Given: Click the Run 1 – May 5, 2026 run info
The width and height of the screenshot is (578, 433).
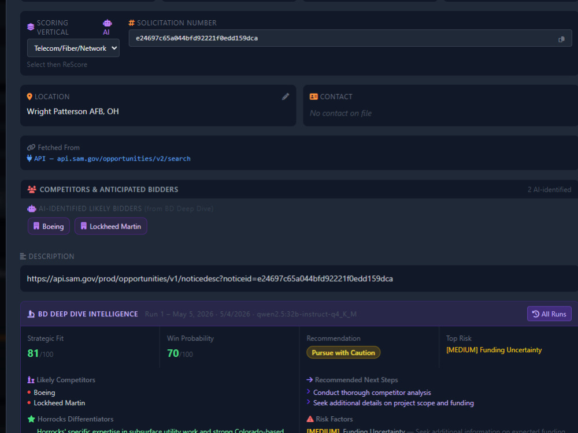Looking at the screenshot, I should [x=251, y=314].
